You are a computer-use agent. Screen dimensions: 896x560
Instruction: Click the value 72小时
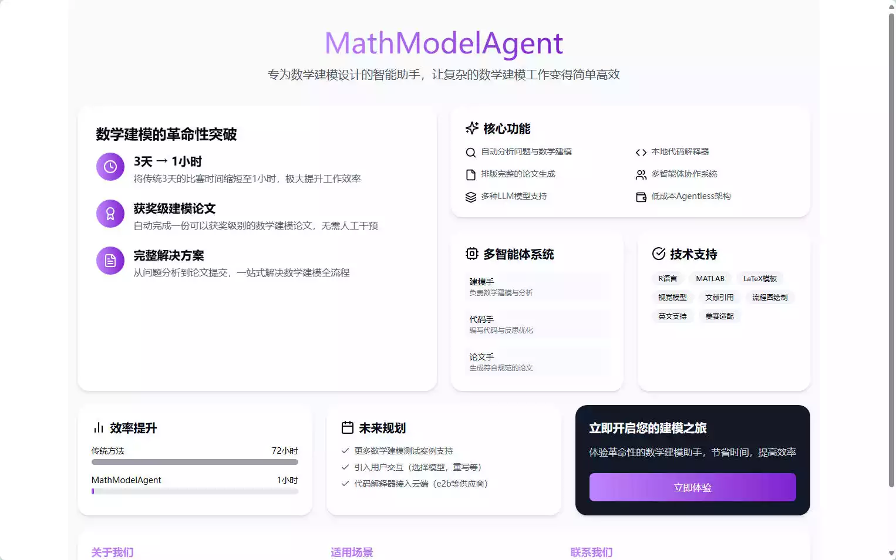point(285,451)
